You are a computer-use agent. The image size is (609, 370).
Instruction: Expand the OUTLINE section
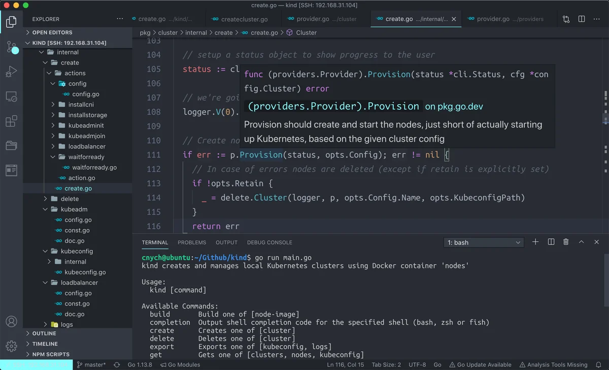[77, 333]
